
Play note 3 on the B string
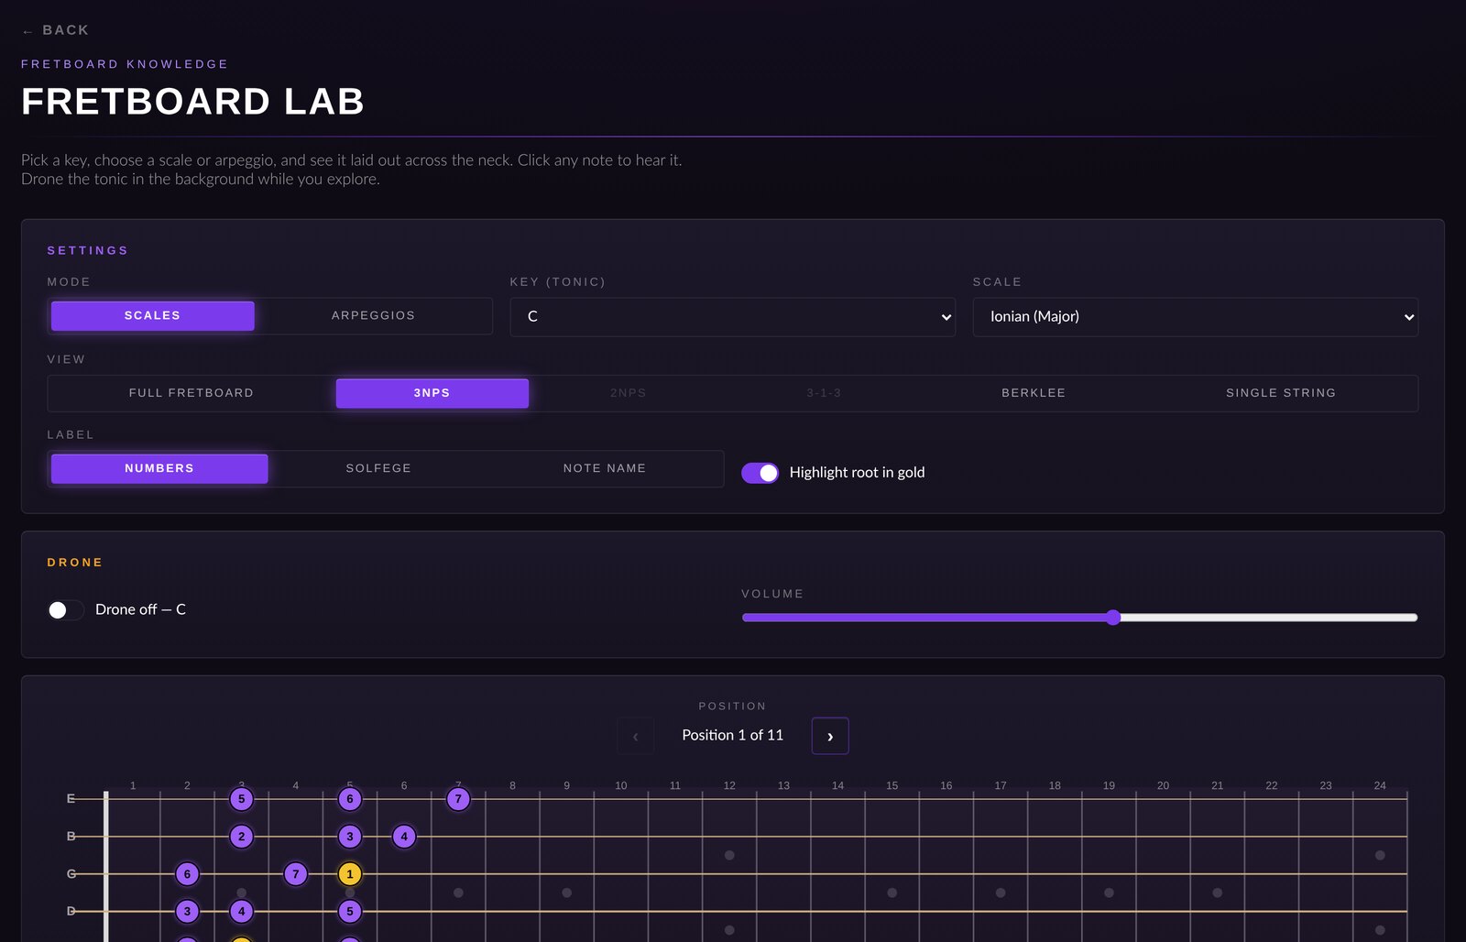point(350,837)
